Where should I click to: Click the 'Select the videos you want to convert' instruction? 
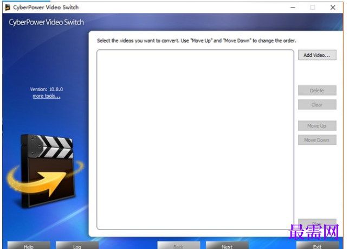pos(197,41)
